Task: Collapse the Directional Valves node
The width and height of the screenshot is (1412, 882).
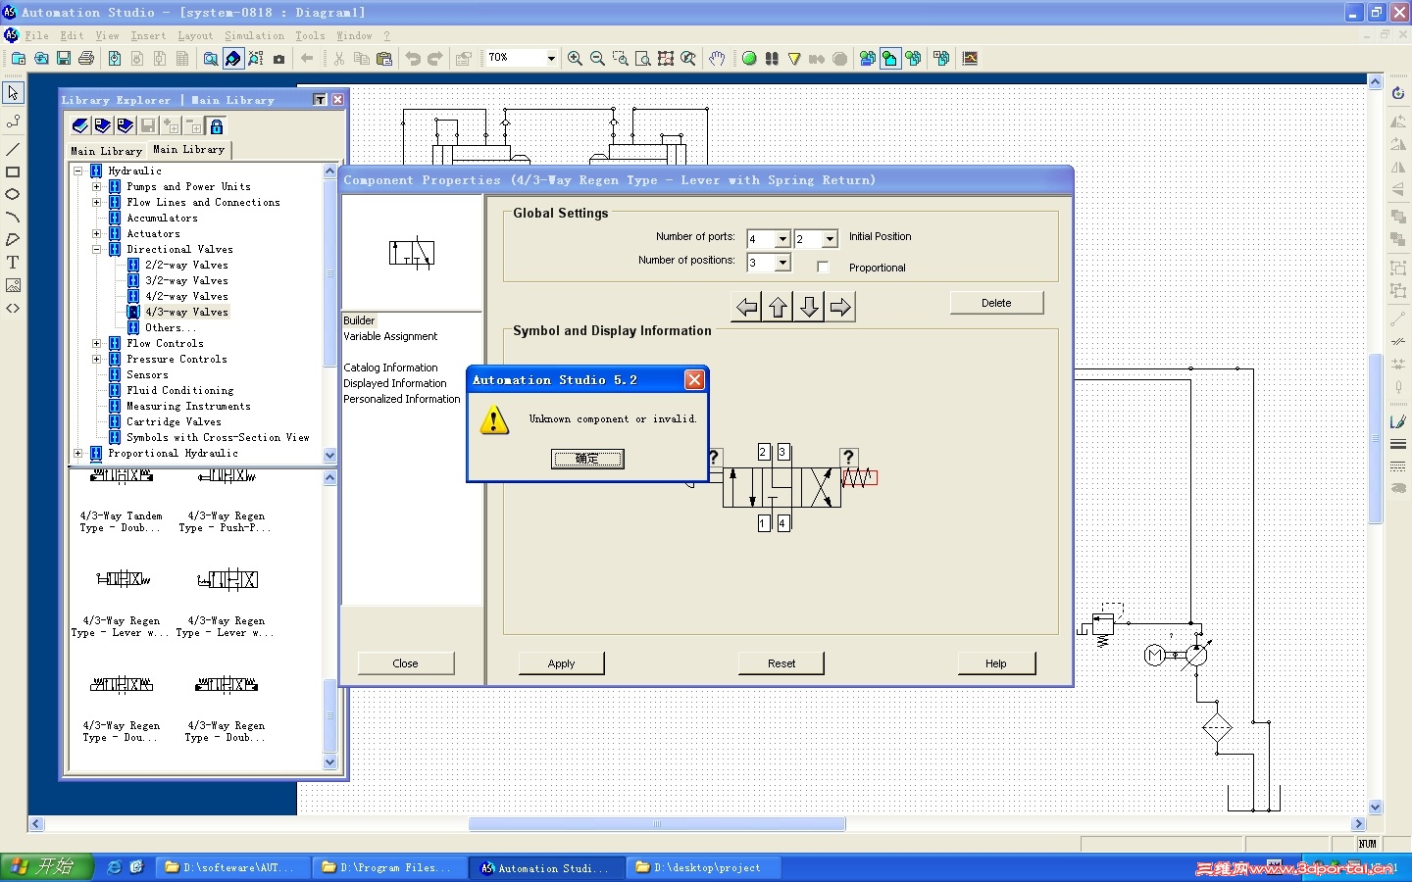Action: 96,249
